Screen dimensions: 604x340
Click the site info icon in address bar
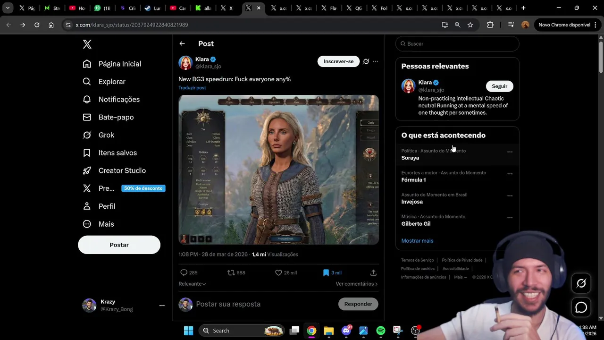click(x=68, y=25)
